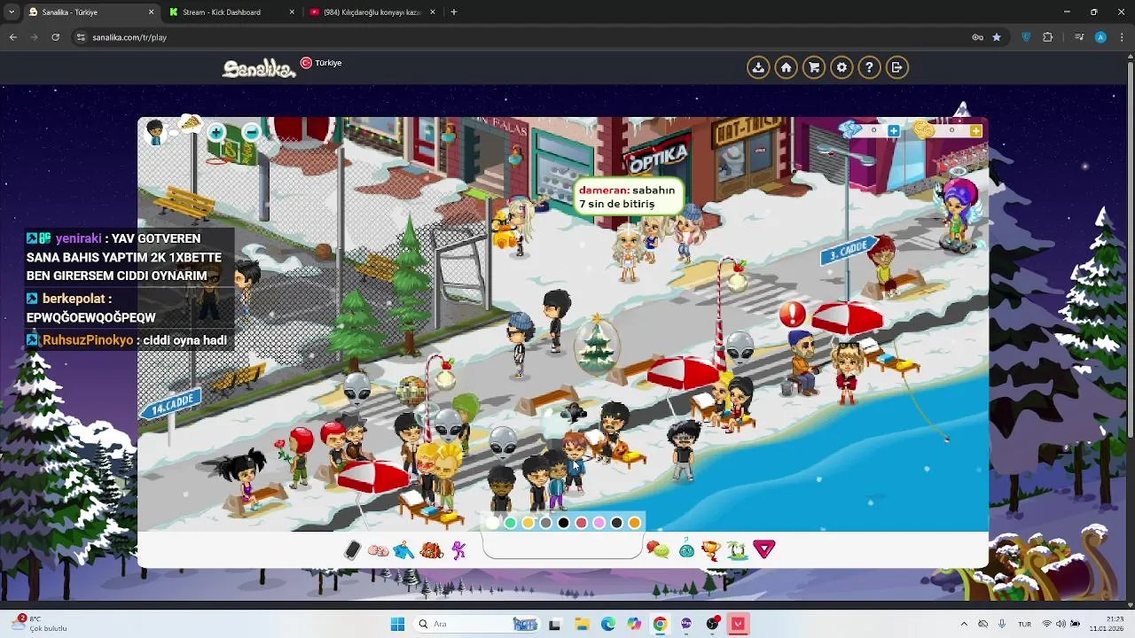The image size is (1135, 638).
Task: Reload the Sanalika page
Action: click(x=56, y=37)
